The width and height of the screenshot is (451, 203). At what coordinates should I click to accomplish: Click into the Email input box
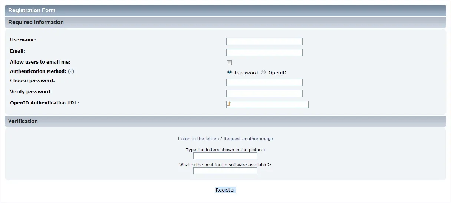click(264, 53)
